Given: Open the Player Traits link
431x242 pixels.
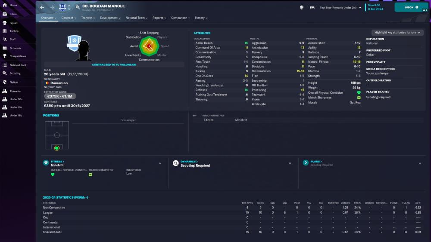Looking at the screenshot, I should (378, 92).
